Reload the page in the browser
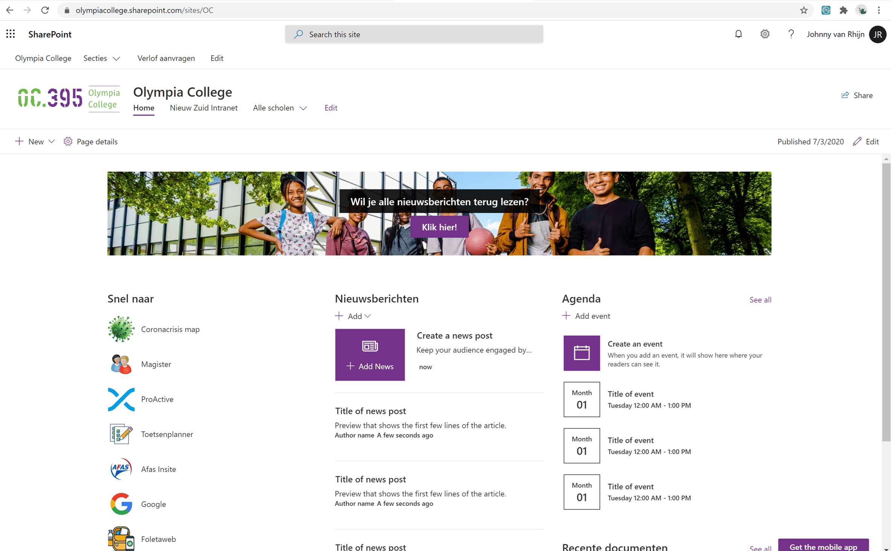The height and width of the screenshot is (551, 891). click(x=45, y=10)
